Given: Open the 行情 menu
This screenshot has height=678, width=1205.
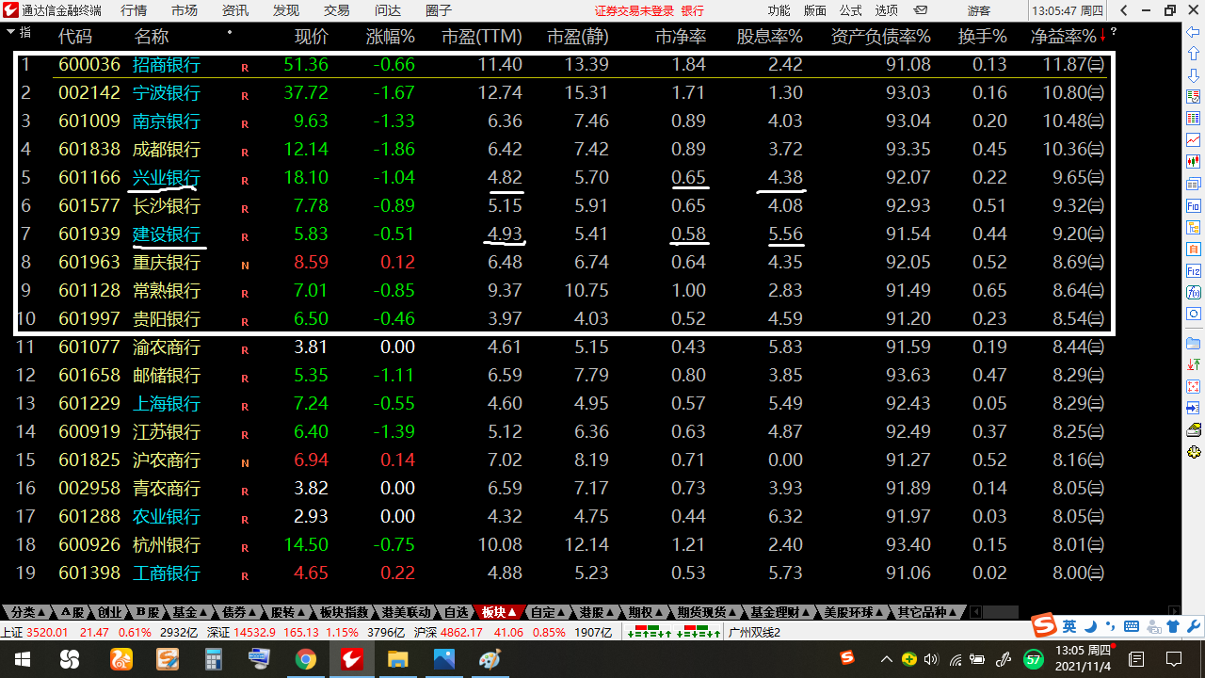Looking at the screenshot, I should click(134, 10).
